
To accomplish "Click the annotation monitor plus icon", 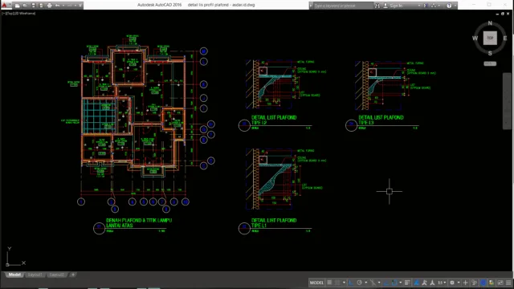I will pyautogui.click(x=465, y=283).
